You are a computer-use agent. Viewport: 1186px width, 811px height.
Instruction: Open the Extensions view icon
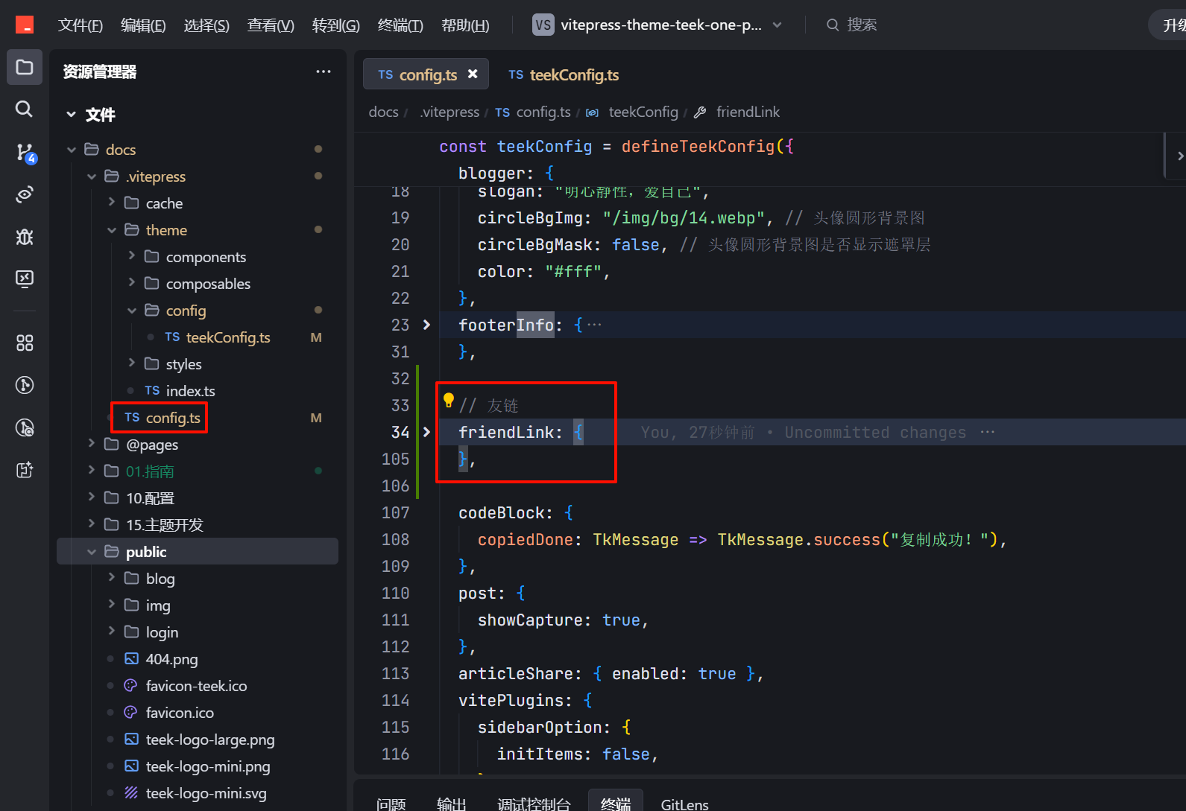pos(25,343)
